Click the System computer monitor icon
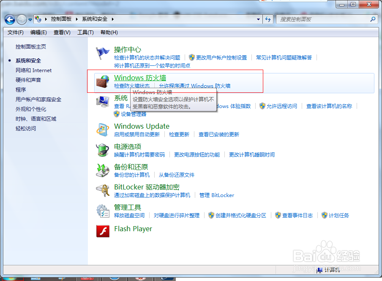The height and width of the screenshot is (281, 382). coord(103,101)
